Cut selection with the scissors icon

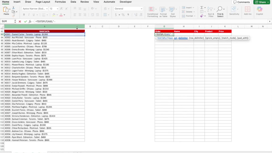click(x=13, y=8)
